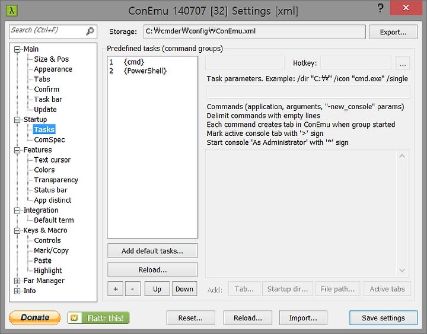Click the task name input field
This screenshot has height=334, width=427.
(x=244, y=63)
